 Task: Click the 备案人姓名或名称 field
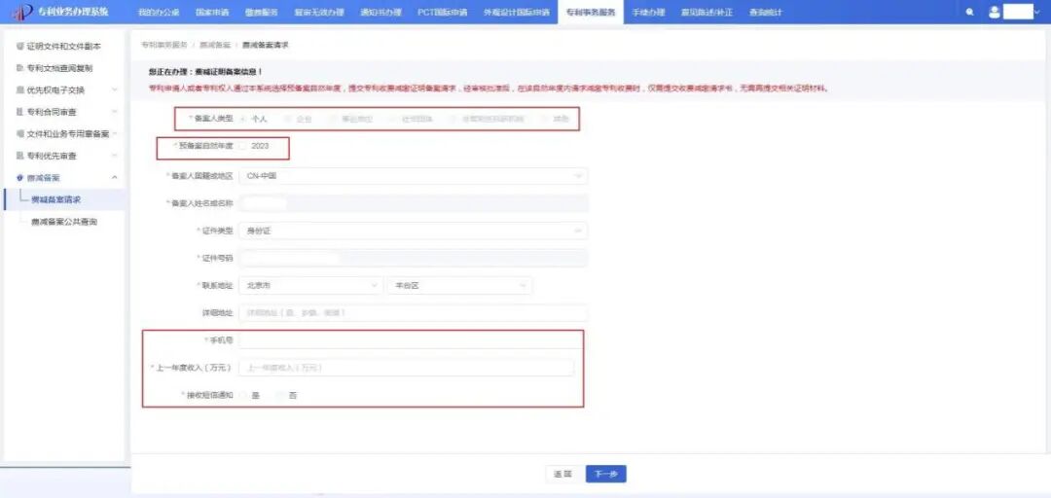click(x=413, y=203)
